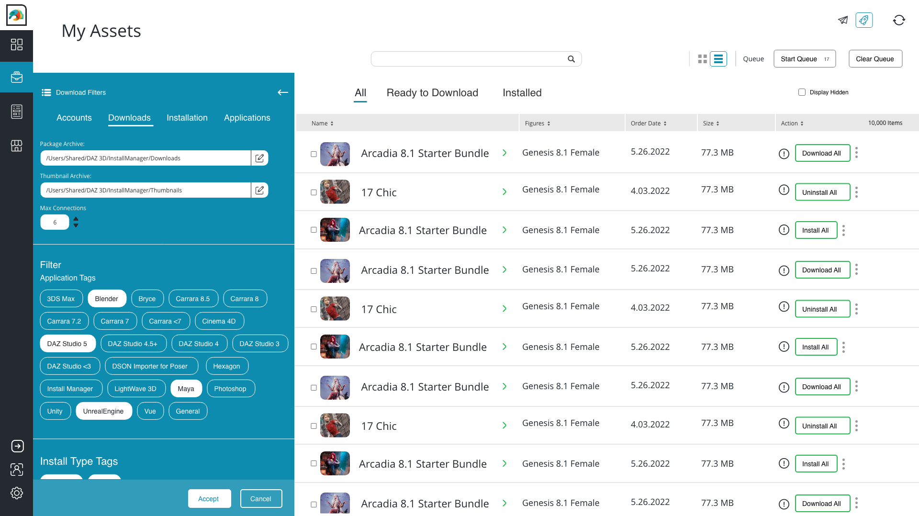Open the store shop sidebar icon
The image size is (919, 516).
click(x=17, y=146)
